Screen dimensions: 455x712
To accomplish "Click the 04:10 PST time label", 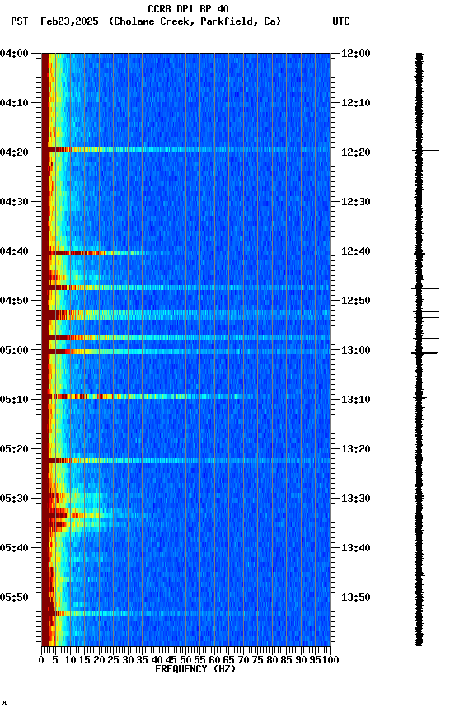I will (x=14, y=103).
